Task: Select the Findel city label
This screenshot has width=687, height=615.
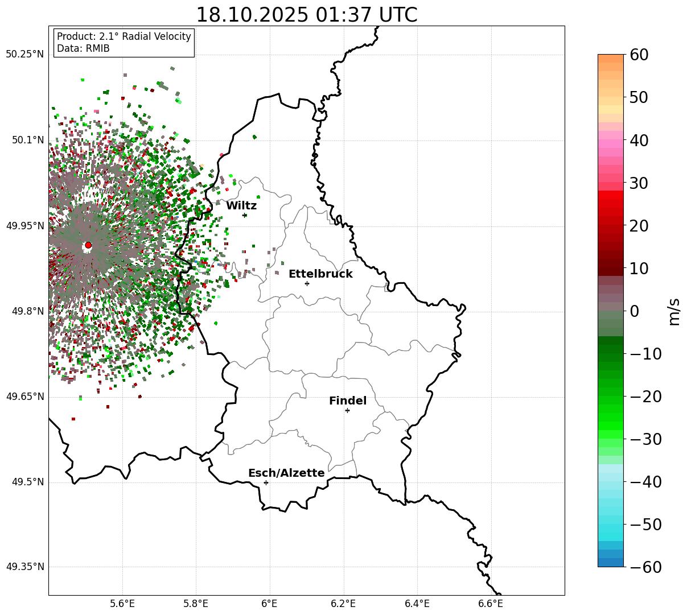Action: (348, 401)
